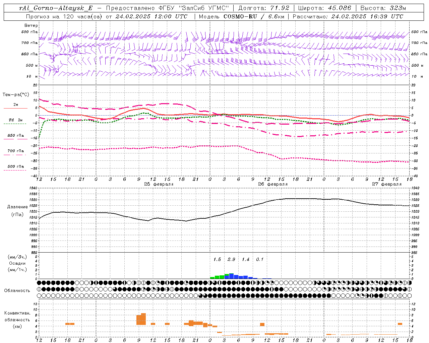The image size is (429, 343).
Task: Click the precipitation total 1.5
Action: point(217,260)
